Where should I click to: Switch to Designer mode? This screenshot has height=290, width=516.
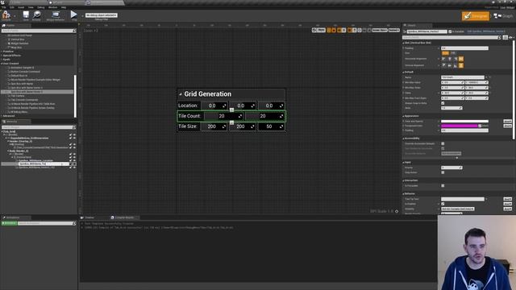475,16
